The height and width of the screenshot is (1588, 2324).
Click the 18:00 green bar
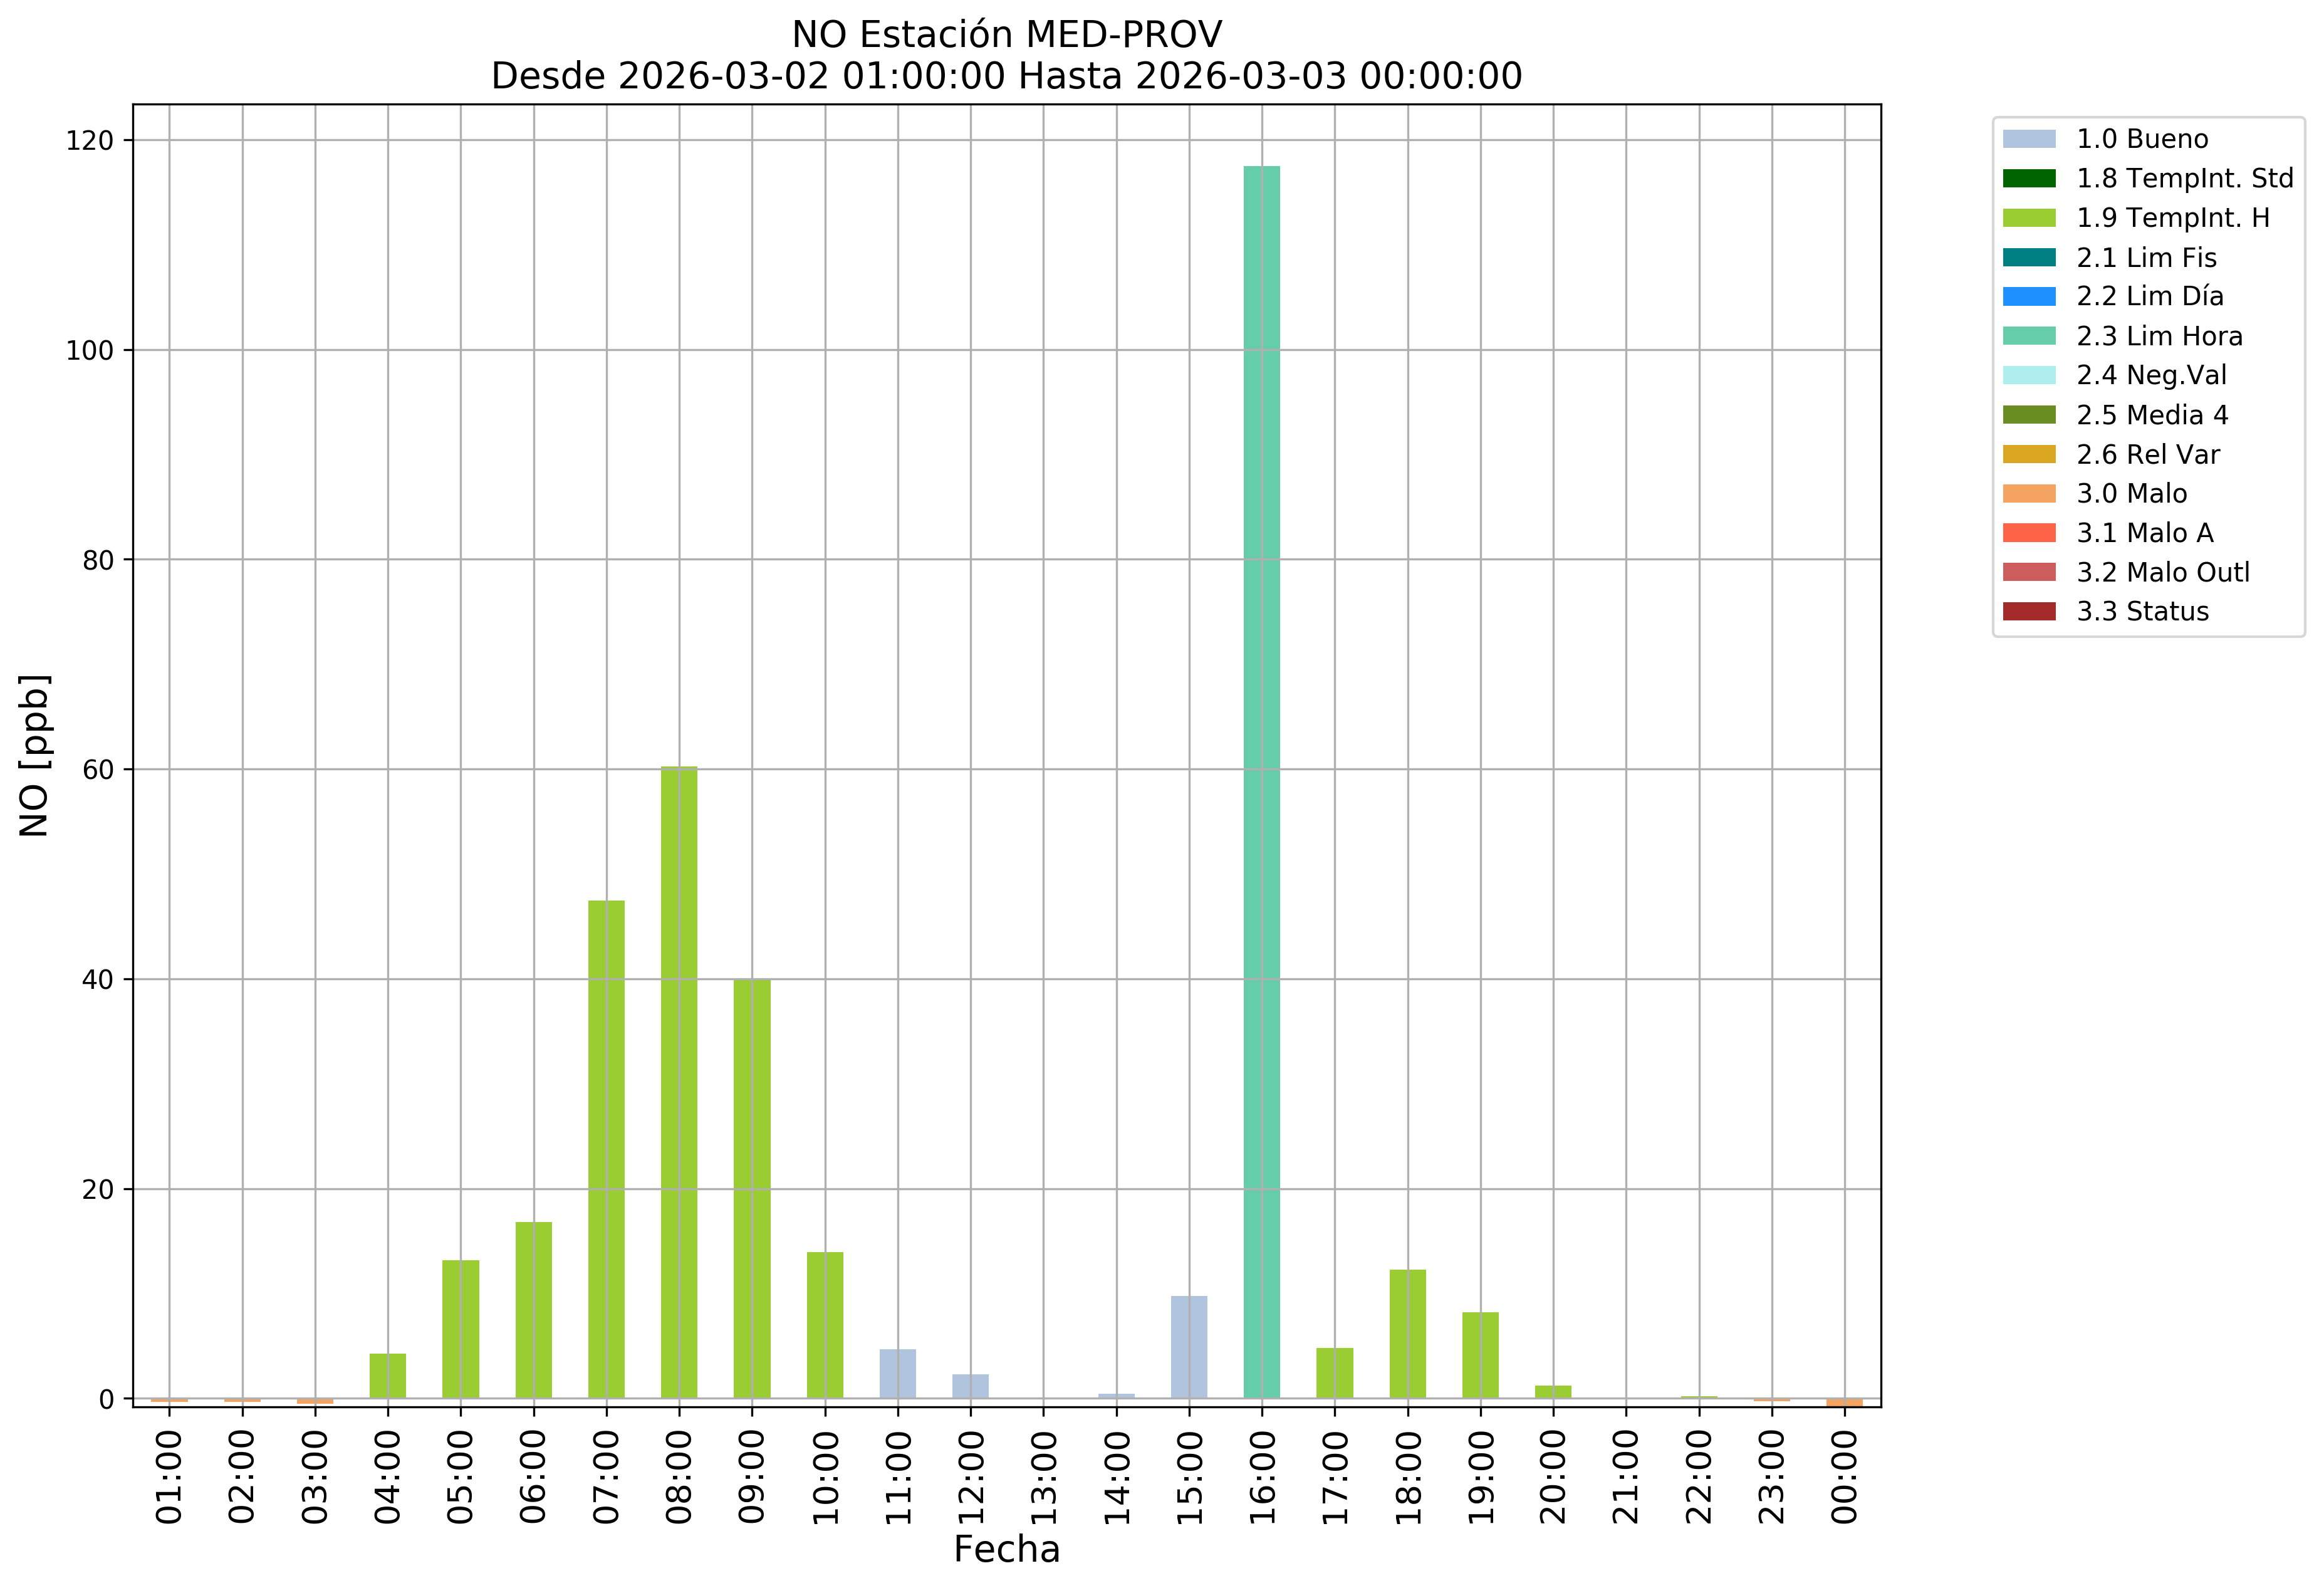(x=1407, y=1334)
